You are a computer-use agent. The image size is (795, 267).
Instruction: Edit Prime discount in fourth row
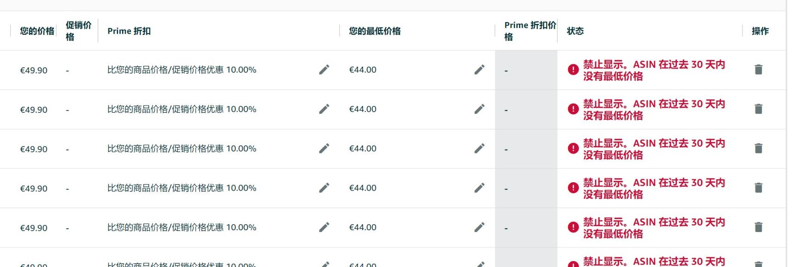point(324,188)
